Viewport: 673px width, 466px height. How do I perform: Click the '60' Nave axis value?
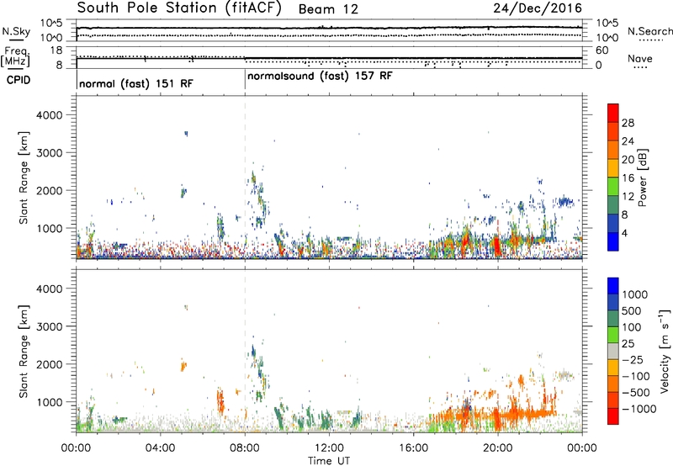pos(601,50)
